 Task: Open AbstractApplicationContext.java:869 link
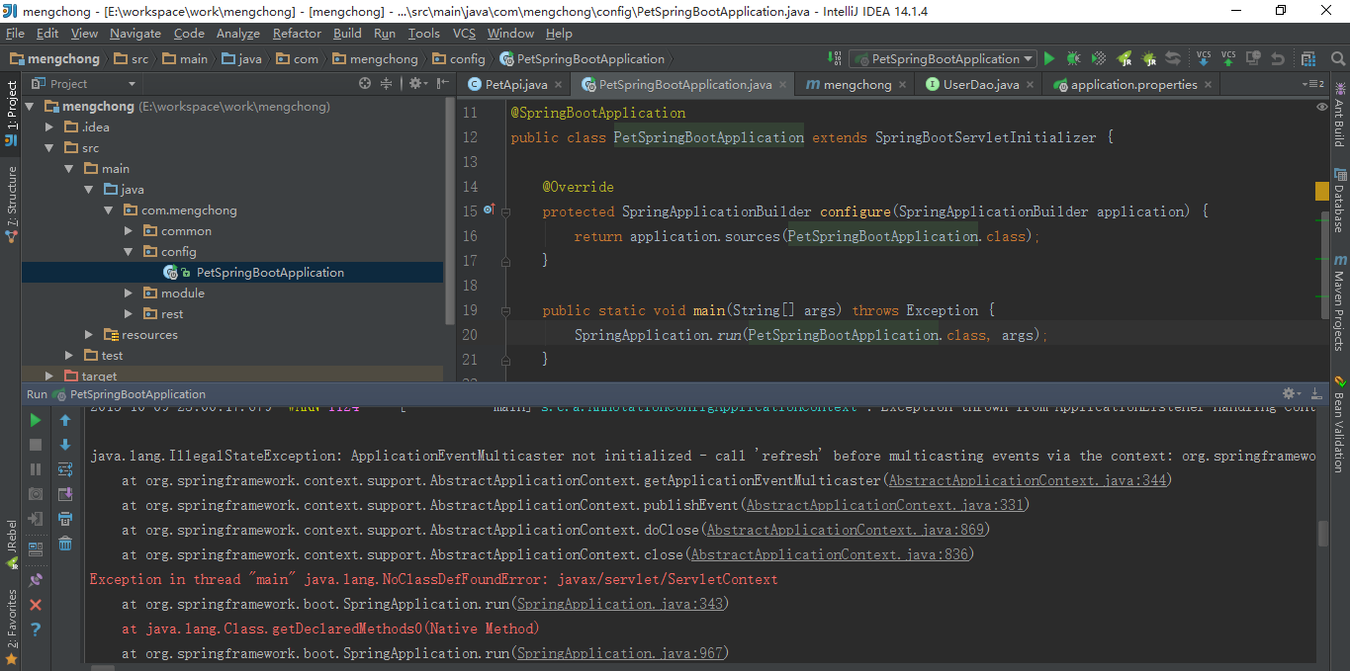[x=846, y=530]
